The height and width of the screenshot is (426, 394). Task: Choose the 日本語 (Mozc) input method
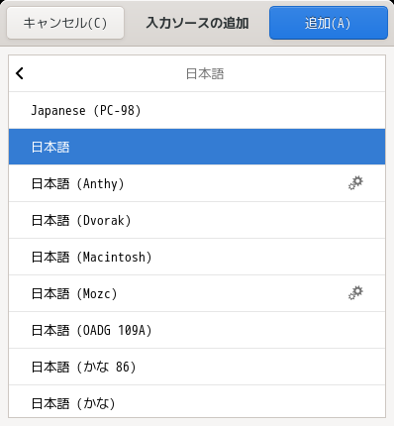pyautogui.click(x=197, y=293)
